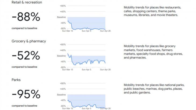Select the -52% grocery figure

pyautogui.click(x=26, y=56)
